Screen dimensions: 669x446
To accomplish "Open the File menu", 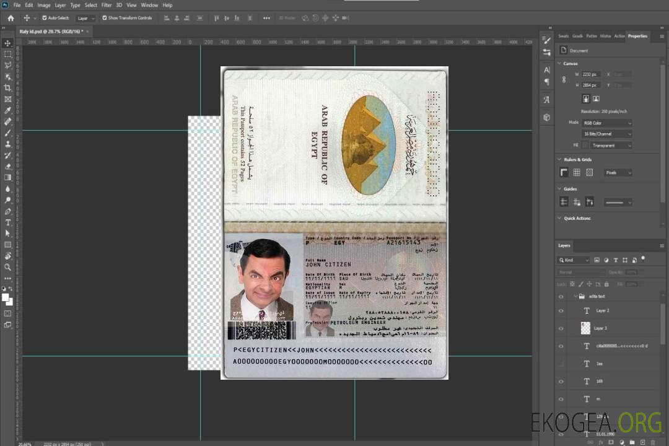I will (17, 5).
